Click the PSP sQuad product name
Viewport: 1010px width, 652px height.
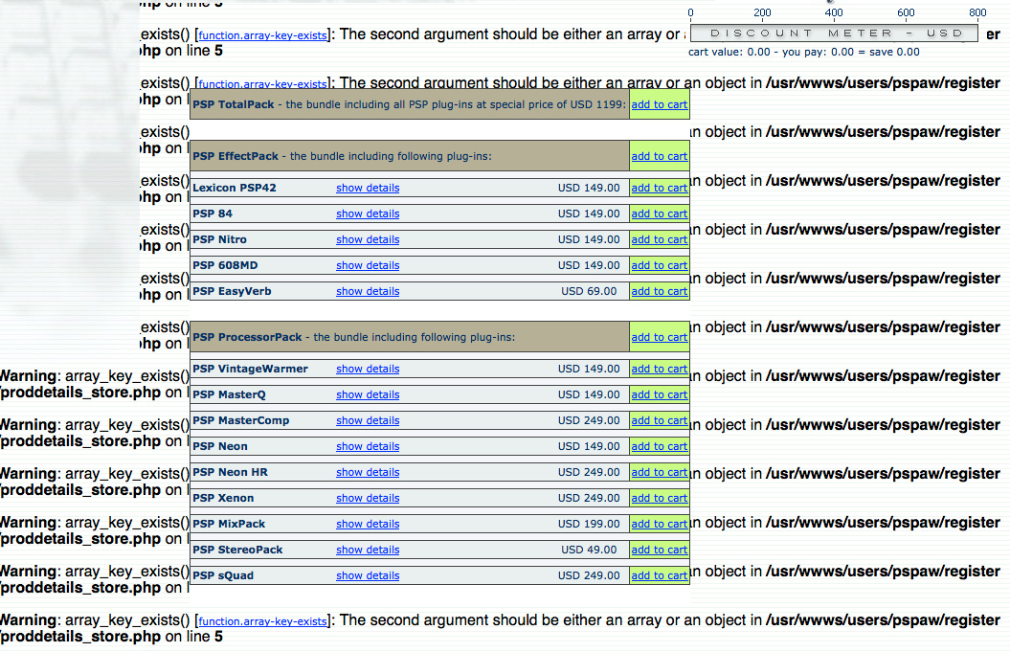tap(223, 575)
